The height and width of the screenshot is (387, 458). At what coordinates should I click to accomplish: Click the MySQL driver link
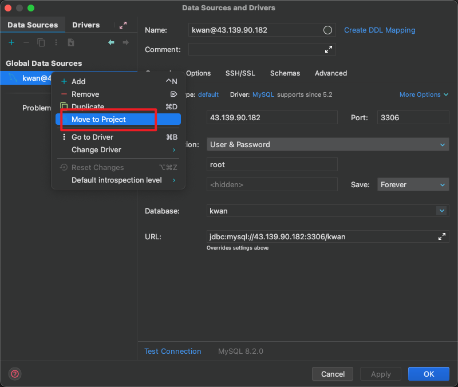(263, 94)
